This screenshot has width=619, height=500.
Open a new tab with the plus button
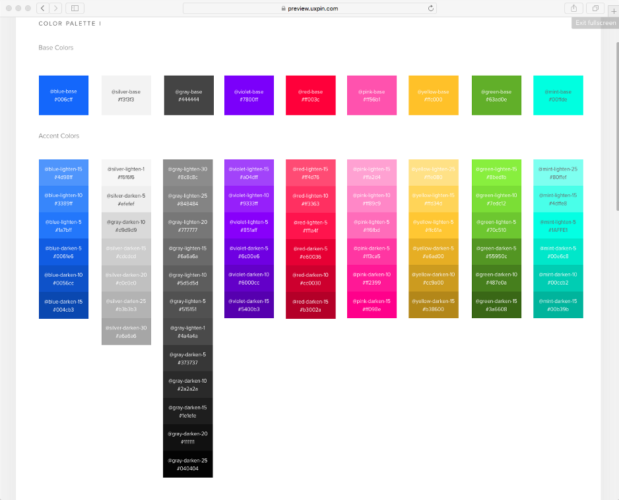tap(613, 11)
